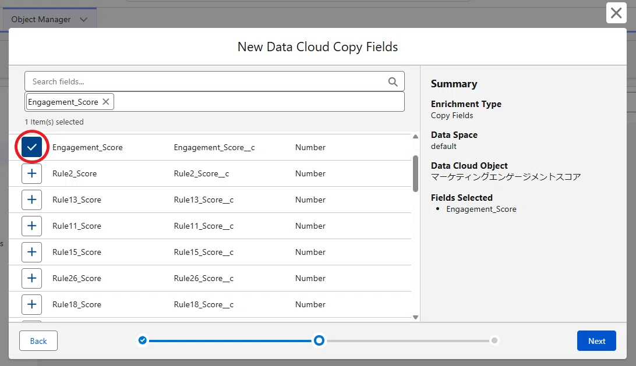Screen dimensions: 636x366
Task: Click the Rule18_Score field label
Action: click(77, 304)
